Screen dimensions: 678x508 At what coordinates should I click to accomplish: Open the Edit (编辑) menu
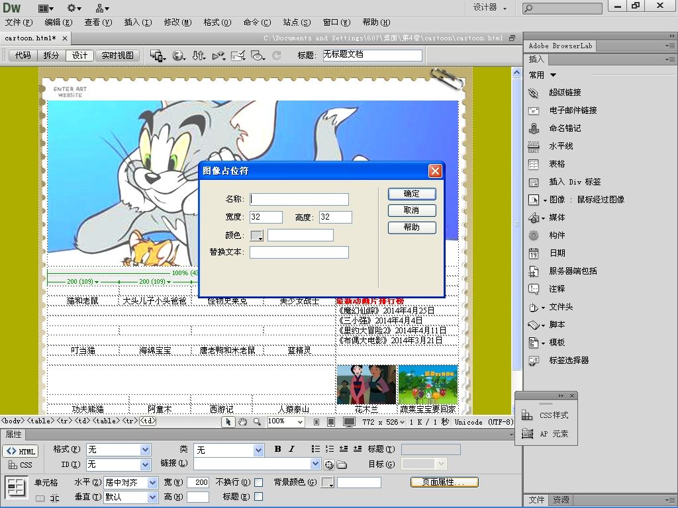58,22
